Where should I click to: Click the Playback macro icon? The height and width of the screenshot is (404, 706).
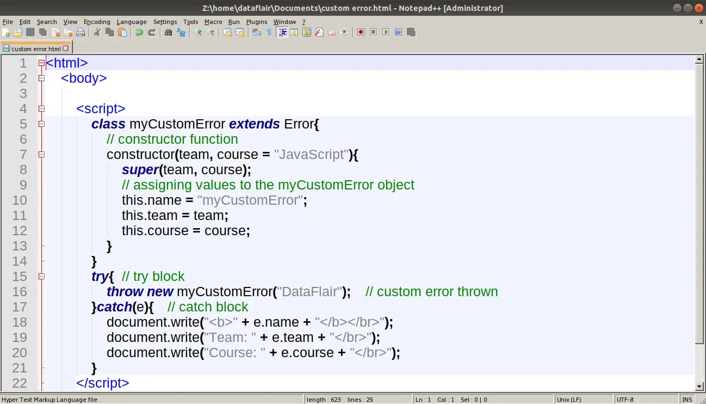[x=386, y=32]
